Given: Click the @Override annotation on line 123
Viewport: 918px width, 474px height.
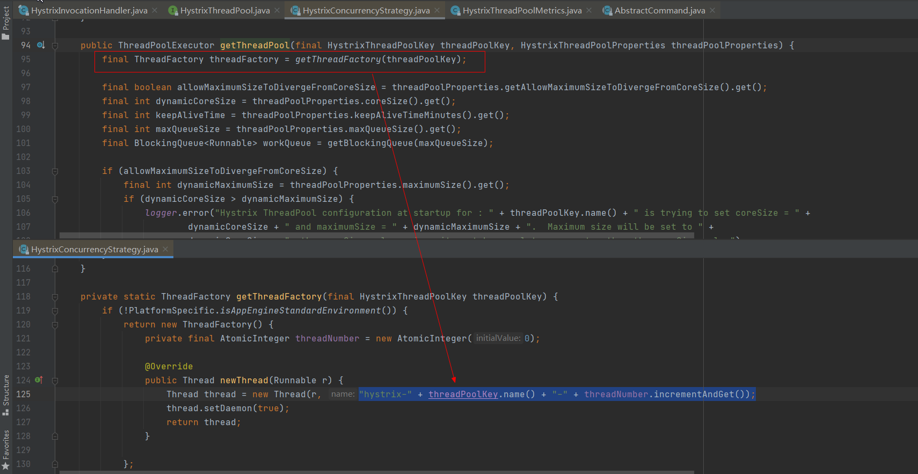Looking at the screenshot, I should pyautogui.click(x=169, y=366).
